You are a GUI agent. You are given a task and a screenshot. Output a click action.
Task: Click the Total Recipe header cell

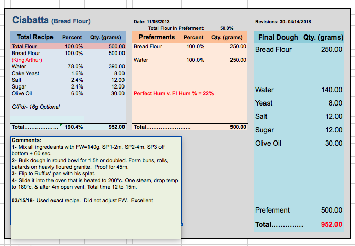tap(35, 38)
